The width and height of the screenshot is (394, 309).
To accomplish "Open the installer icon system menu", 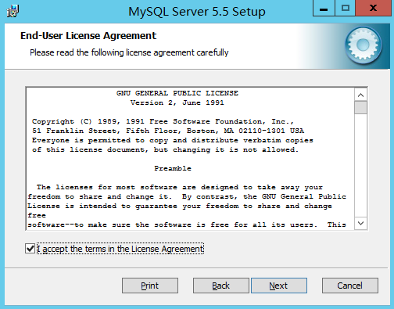I will 13,12.
